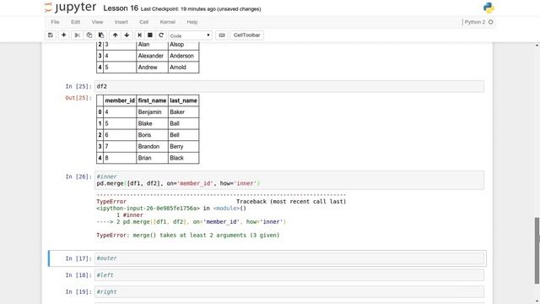Viewport: 540px width, 304px height.
Task: Move selected cell down arrow
Action: point(127,35)
